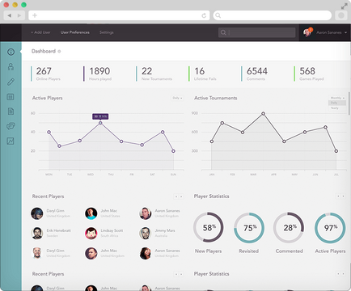351x291 pixels.
Task: Choose Yearly in the Active Tournaments dropdown list
Action: point(337,108)
